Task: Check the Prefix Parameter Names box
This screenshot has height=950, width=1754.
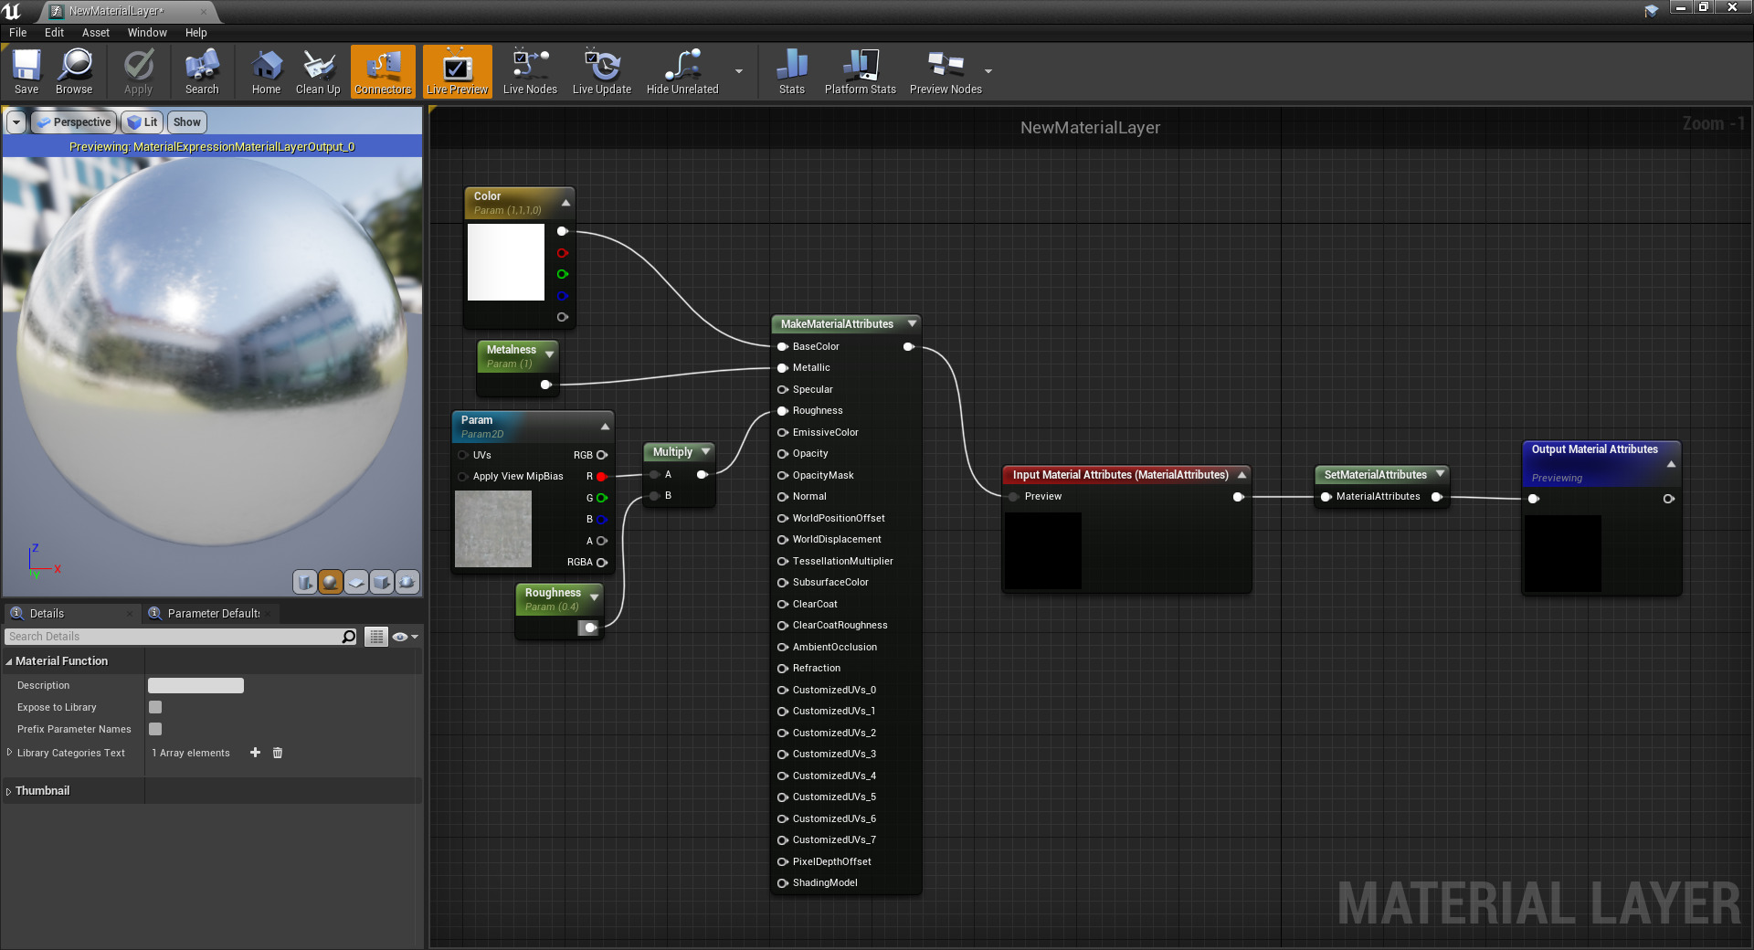Action: [154, 729]
